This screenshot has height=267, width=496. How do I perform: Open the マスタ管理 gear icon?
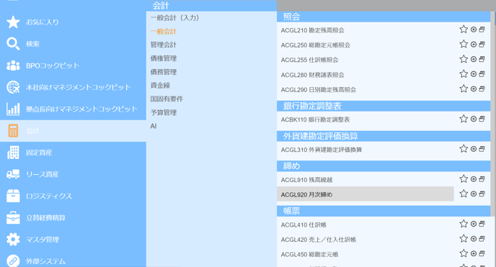[13, 240]
